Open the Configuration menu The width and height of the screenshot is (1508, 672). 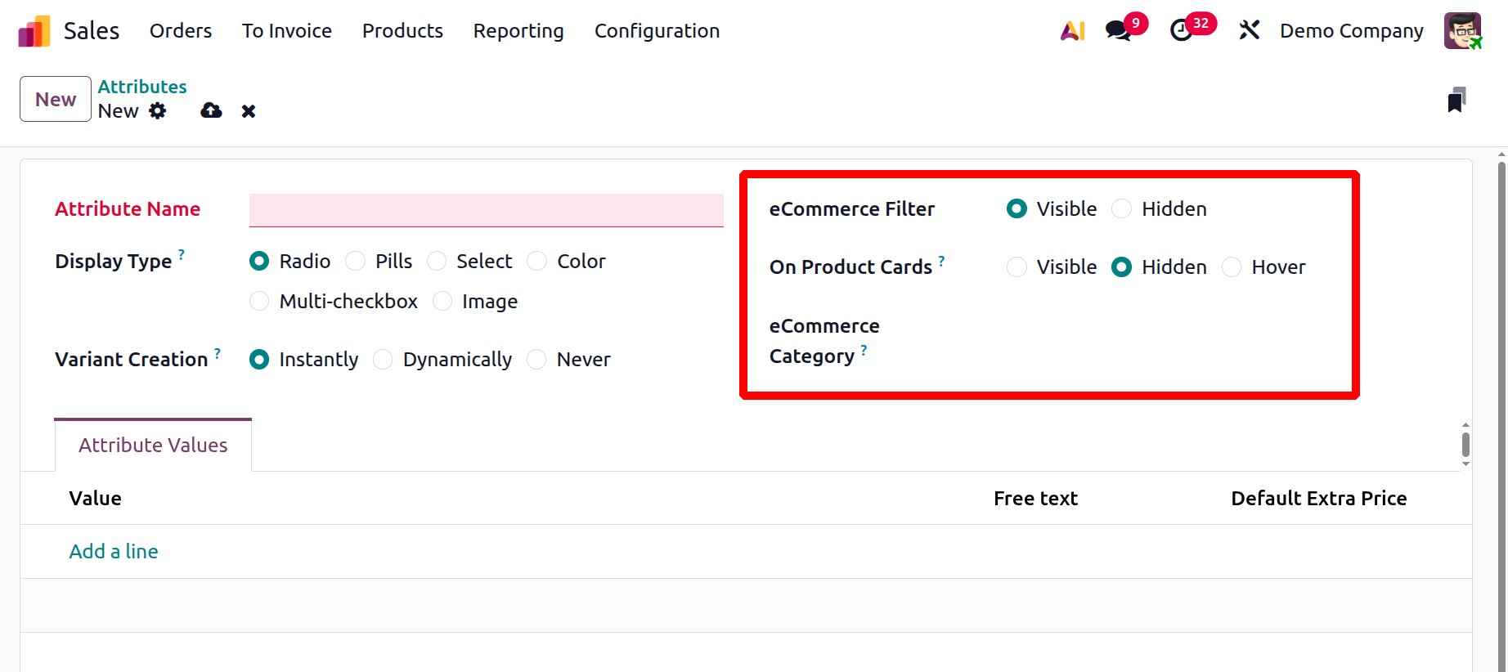(x=657, y=31)
